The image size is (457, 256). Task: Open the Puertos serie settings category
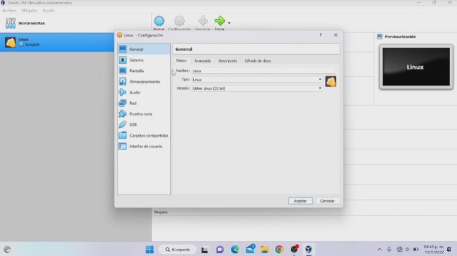coord(144,114)
